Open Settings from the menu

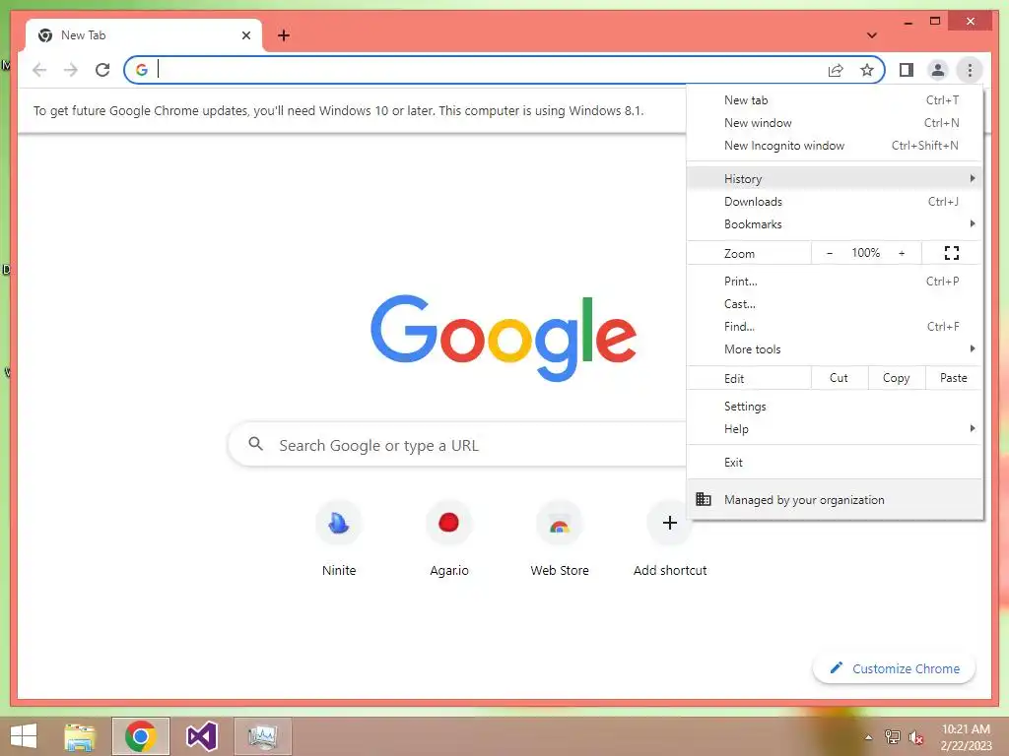tap(835, 407)
